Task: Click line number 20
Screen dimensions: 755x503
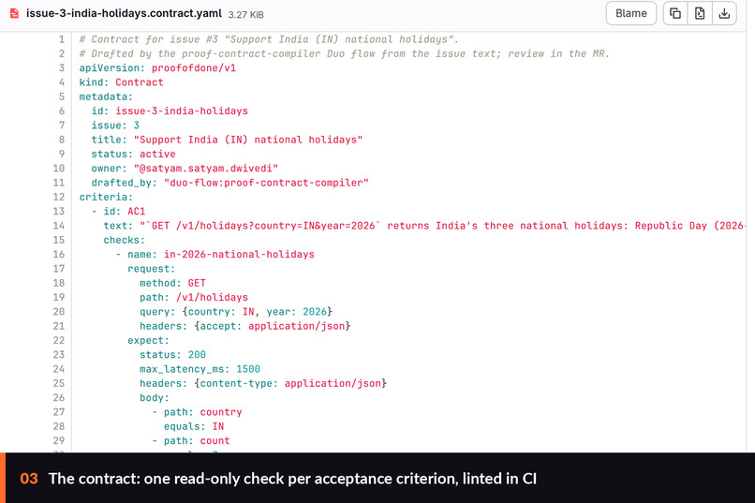Action: (x=59, y=312)
